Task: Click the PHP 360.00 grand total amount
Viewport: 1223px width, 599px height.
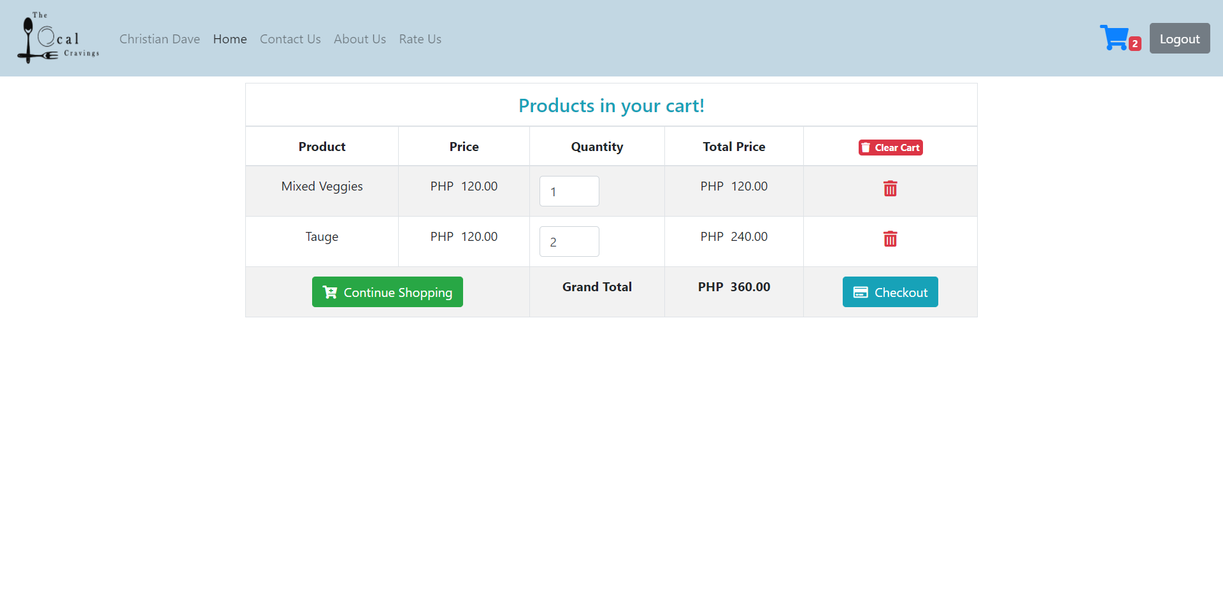Action: [734, 287]
